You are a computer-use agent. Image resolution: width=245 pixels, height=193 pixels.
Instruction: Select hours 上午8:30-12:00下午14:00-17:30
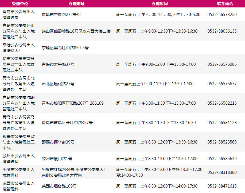pyautogui.click(x=169, y=186)
